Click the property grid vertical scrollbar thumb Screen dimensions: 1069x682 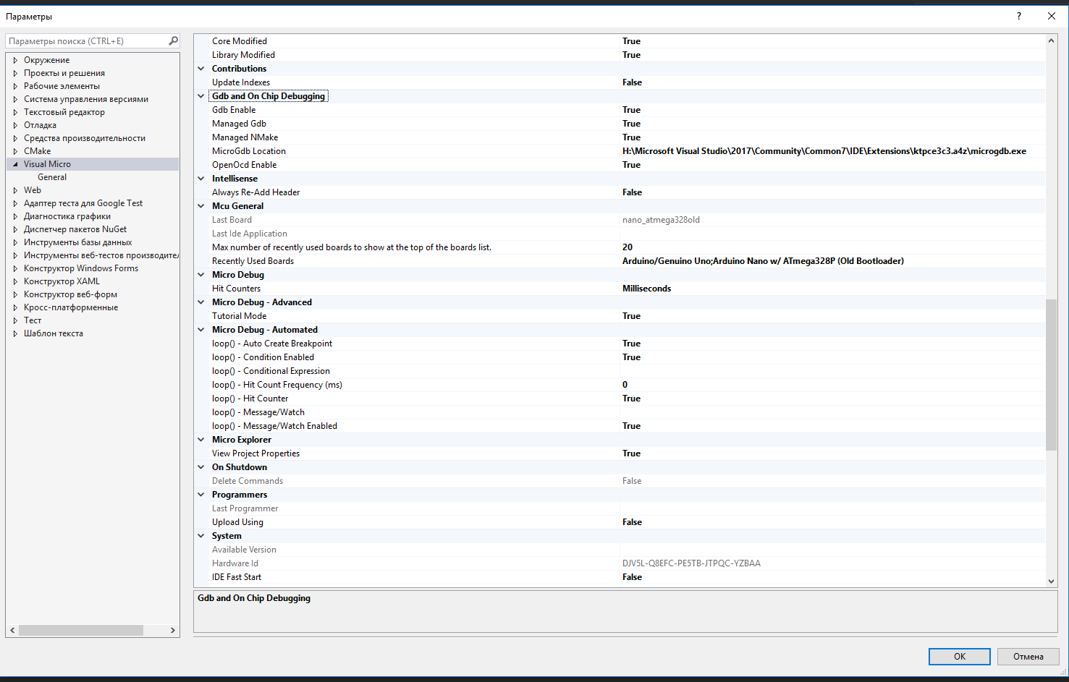coord(1051,374)
